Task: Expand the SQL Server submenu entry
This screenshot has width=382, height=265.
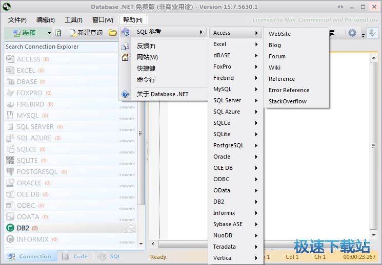Action: click(x=235, y=100)
